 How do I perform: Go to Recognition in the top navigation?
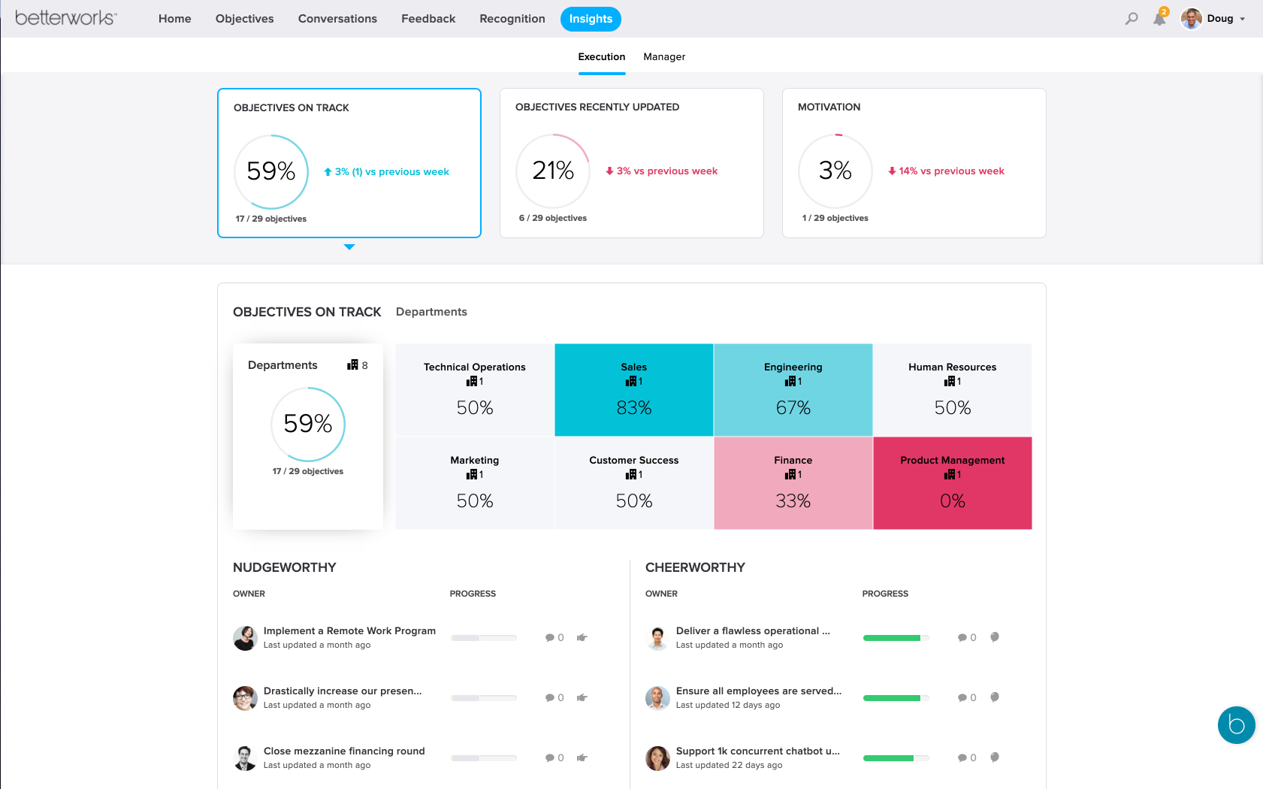click(512, 19)
